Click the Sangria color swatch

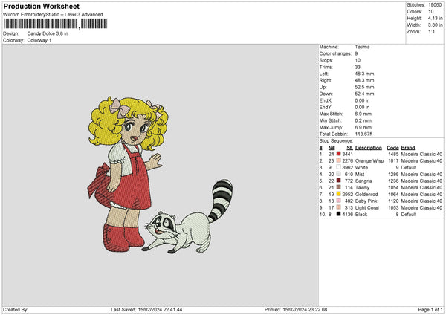[338, 181]
